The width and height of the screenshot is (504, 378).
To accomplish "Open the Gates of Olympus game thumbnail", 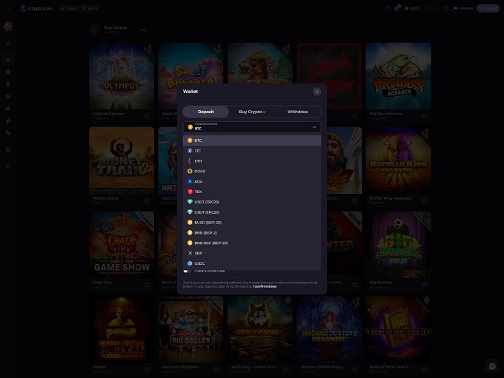I will 122,76.
